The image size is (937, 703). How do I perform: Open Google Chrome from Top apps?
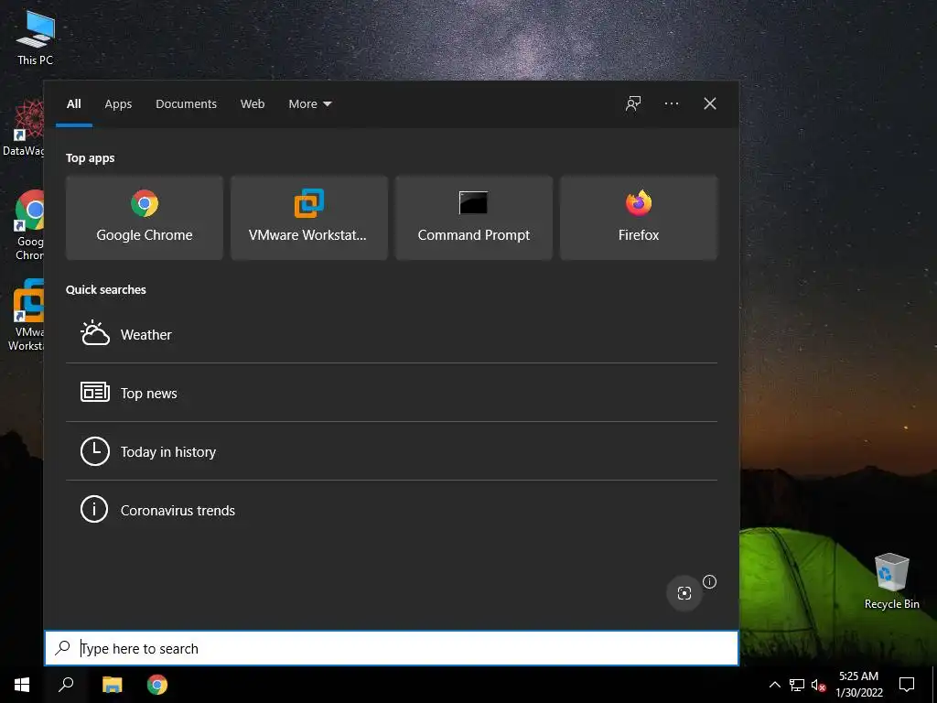[144, 218]
